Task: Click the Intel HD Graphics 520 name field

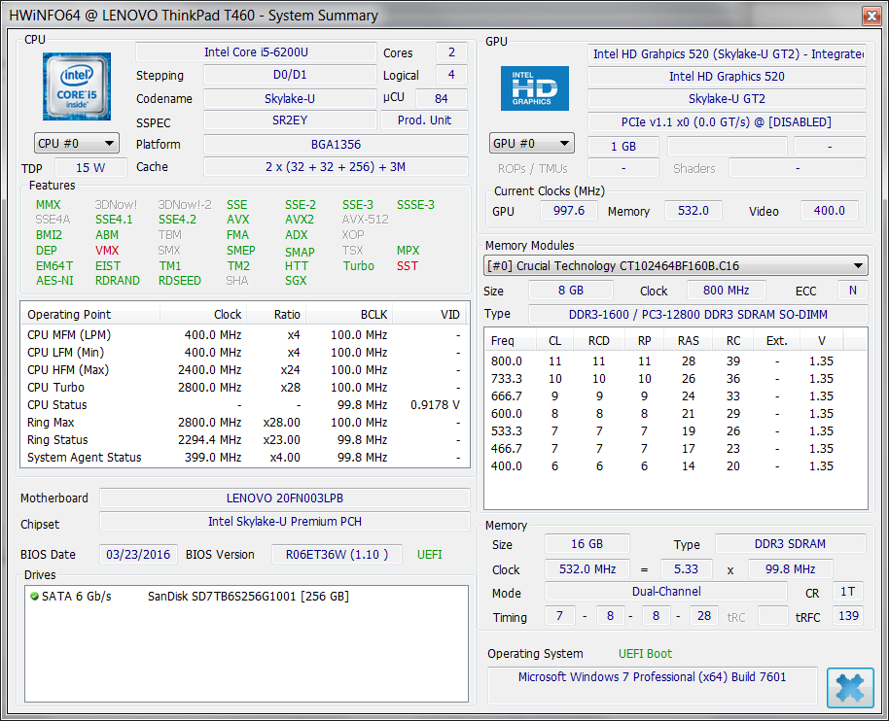Action: [x=727, y=77]
